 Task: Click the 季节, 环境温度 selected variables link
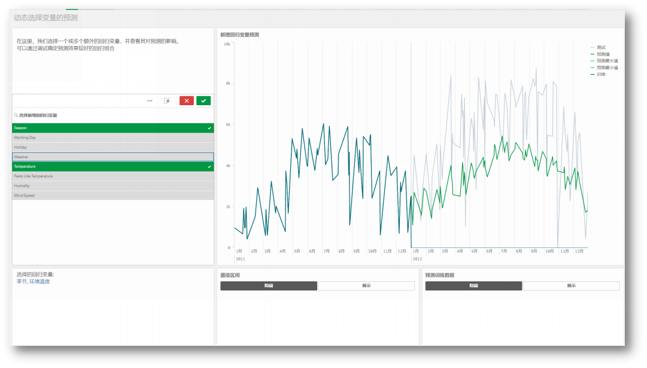pyautogui.click(x=34, y=281)
